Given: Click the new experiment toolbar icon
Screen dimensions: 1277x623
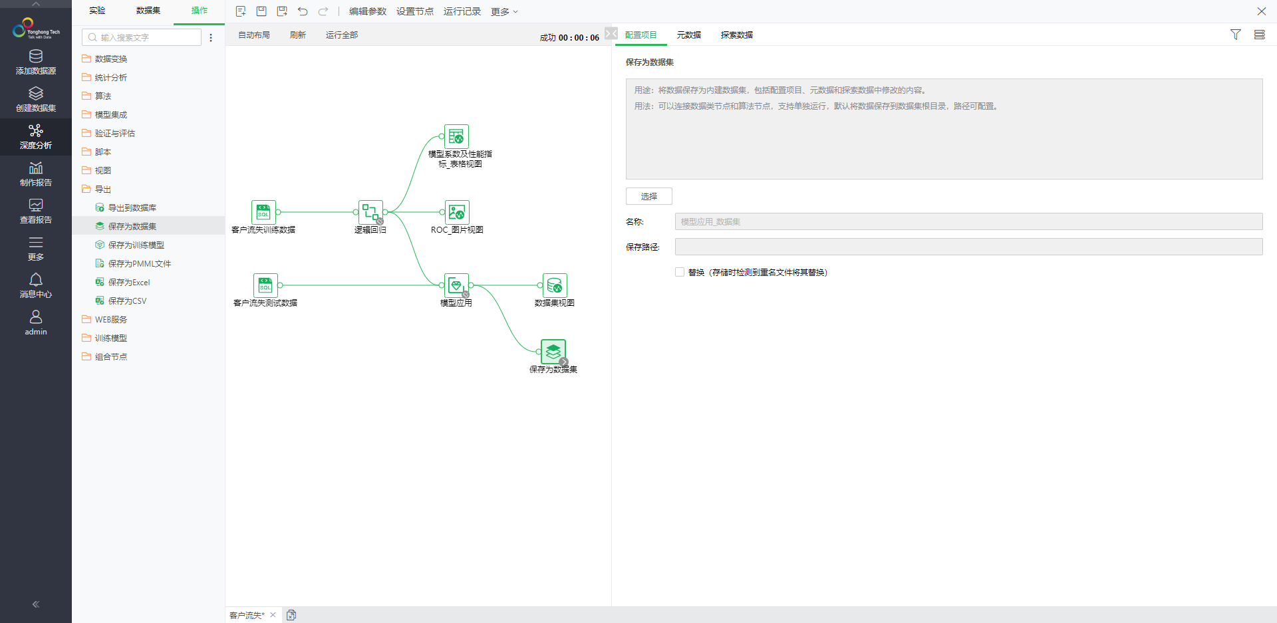Looking at the screenshot, I should [x=241, y=11].
